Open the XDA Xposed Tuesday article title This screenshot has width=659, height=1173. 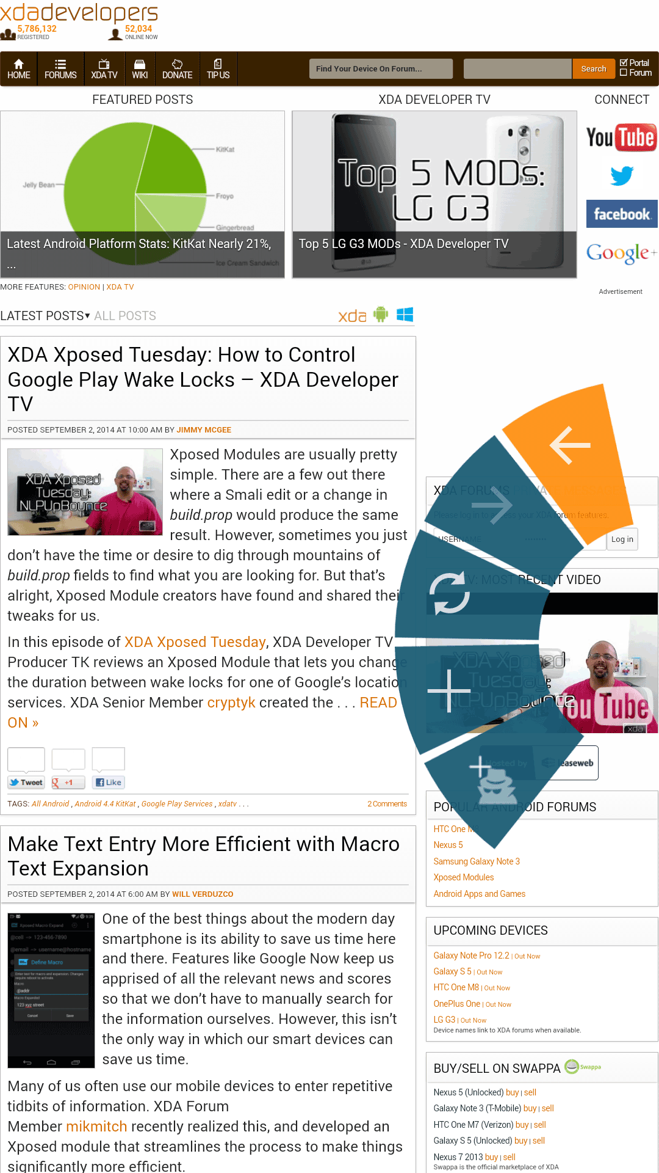click(203, 379)
